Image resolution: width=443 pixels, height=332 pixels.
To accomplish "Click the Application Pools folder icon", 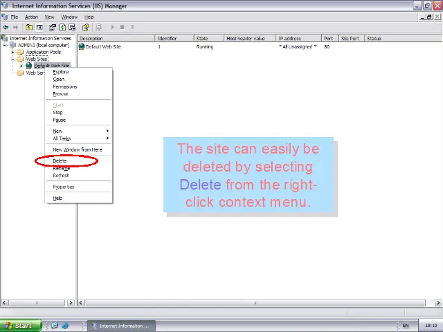I will click(20, 53).
